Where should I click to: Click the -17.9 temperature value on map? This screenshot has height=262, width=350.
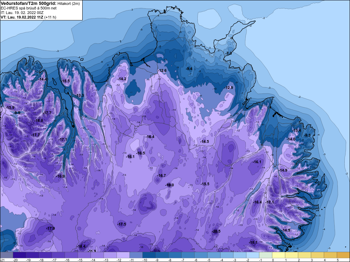click(x=50, y=228)
